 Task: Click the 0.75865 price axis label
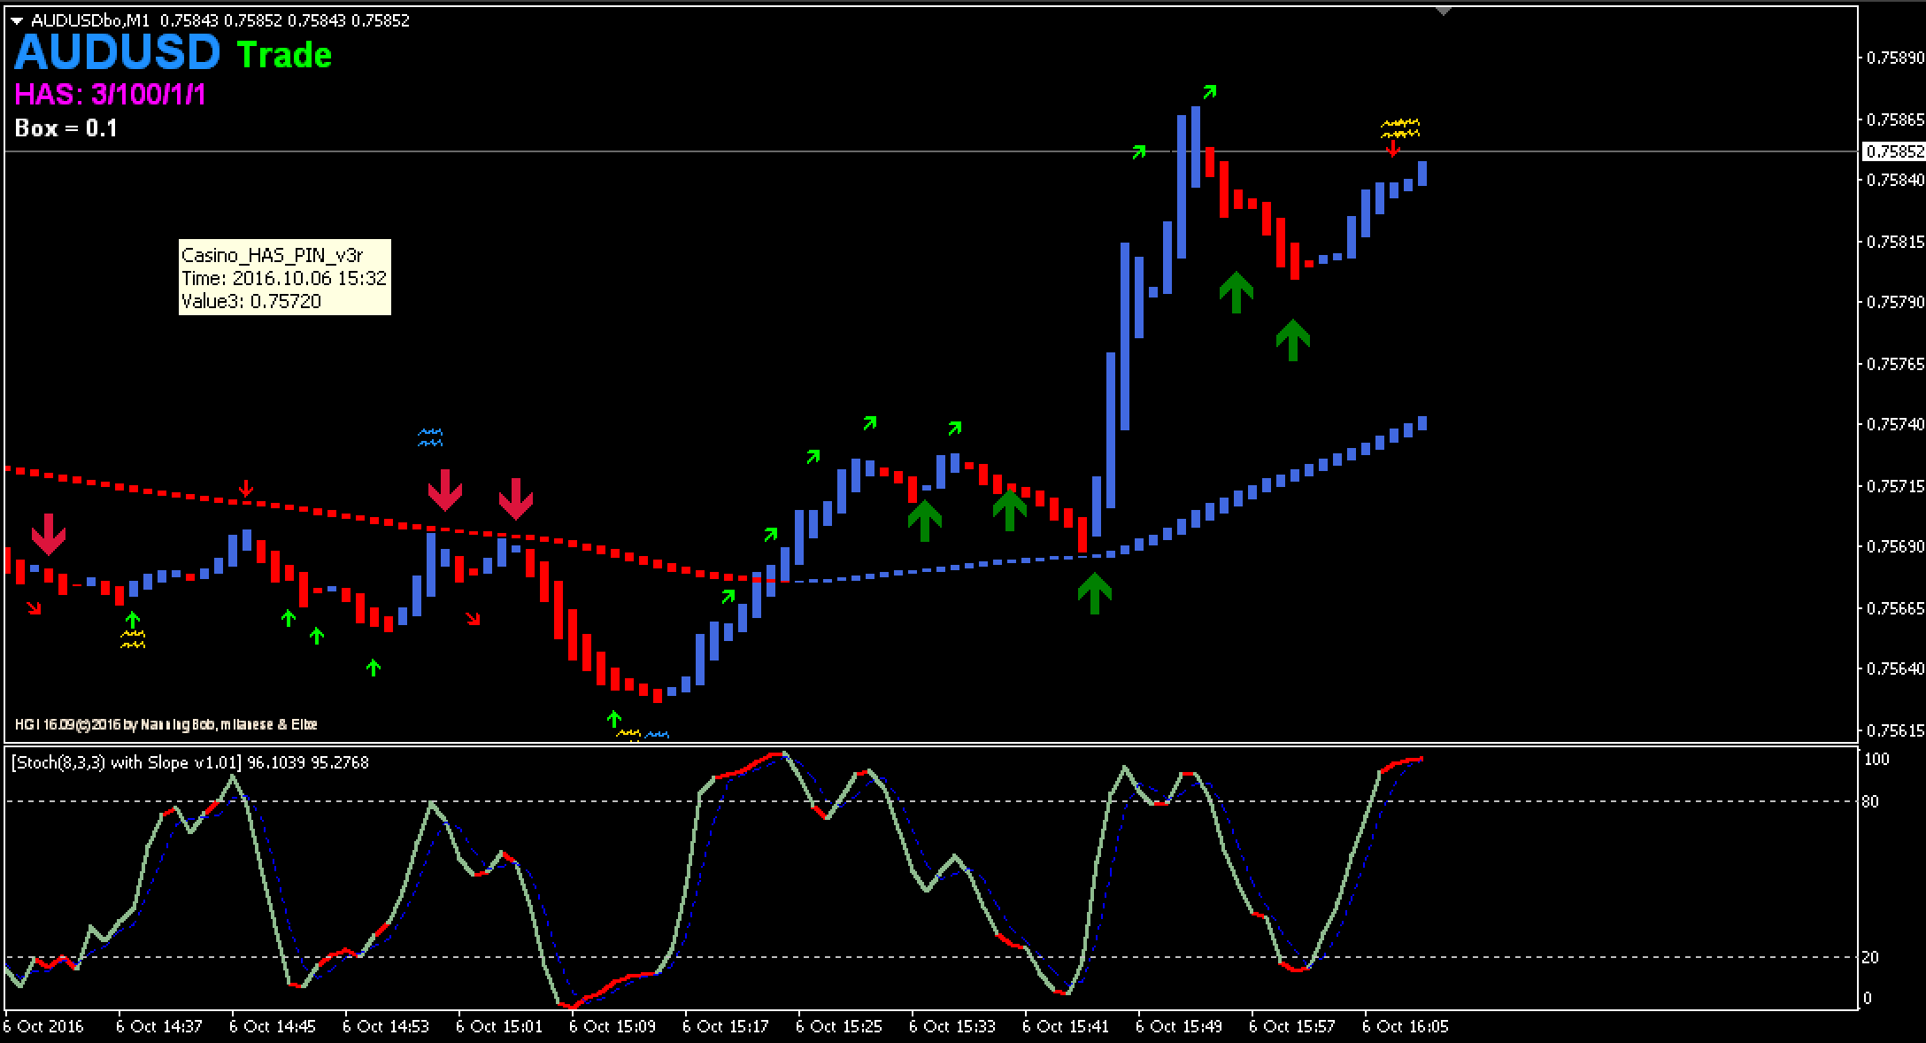click(x=1895, y=119)
